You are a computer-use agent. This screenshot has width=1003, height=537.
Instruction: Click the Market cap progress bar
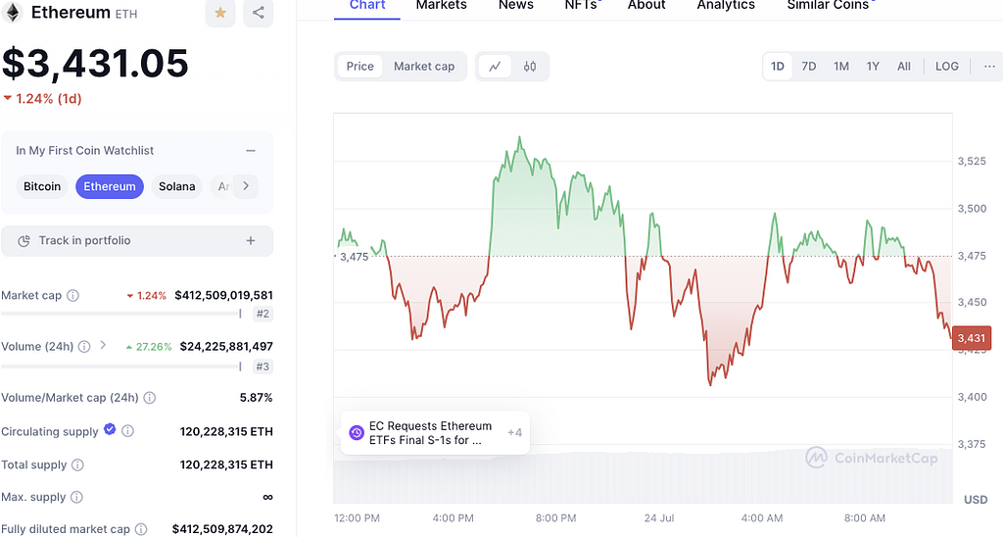[x=120, y=314]
